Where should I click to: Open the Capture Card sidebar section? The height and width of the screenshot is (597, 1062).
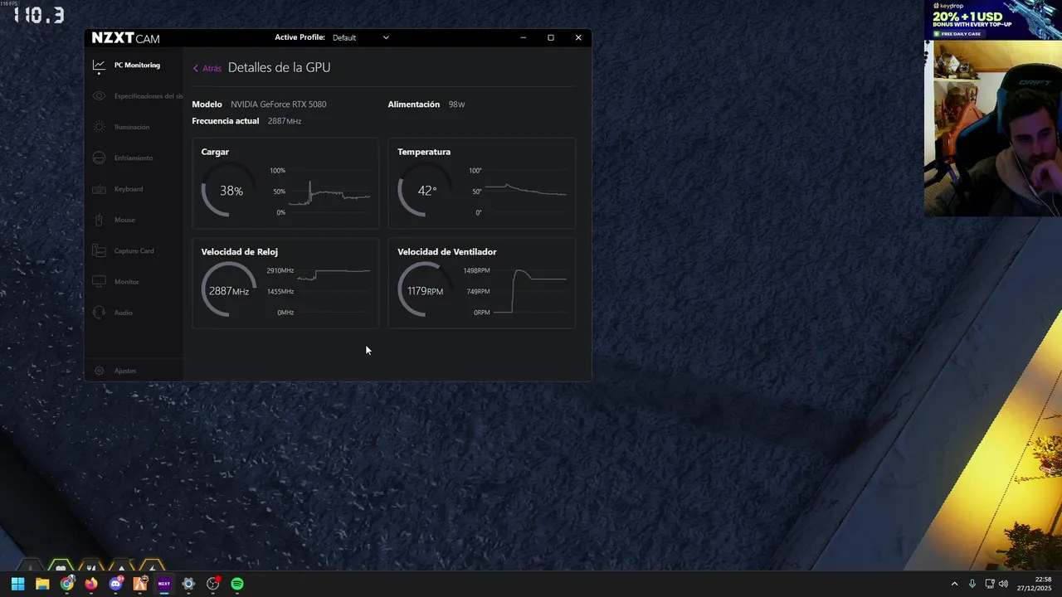click(x=133, y=250)
